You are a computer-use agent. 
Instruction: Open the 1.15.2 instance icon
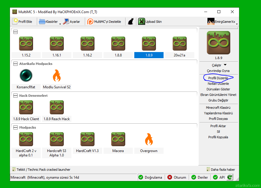[26, 44]
